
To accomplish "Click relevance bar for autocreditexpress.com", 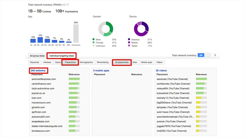I will point(74,79).
